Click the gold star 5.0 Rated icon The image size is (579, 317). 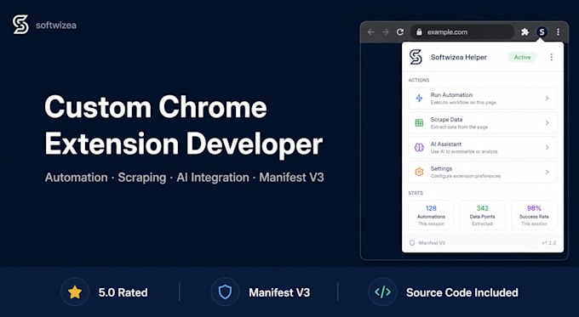pyautogui.click(x=75, y=292)
